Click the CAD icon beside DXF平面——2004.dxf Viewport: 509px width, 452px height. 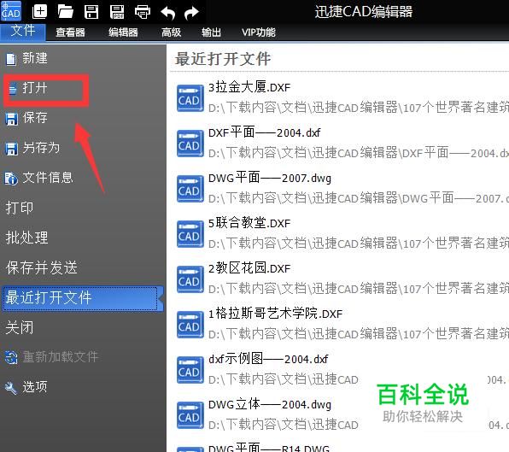(190, 144)
